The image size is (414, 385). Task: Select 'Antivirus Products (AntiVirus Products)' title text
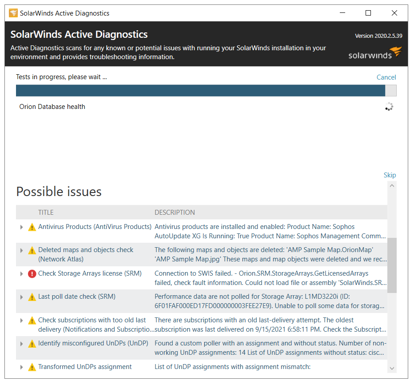[x=95, y=227]
